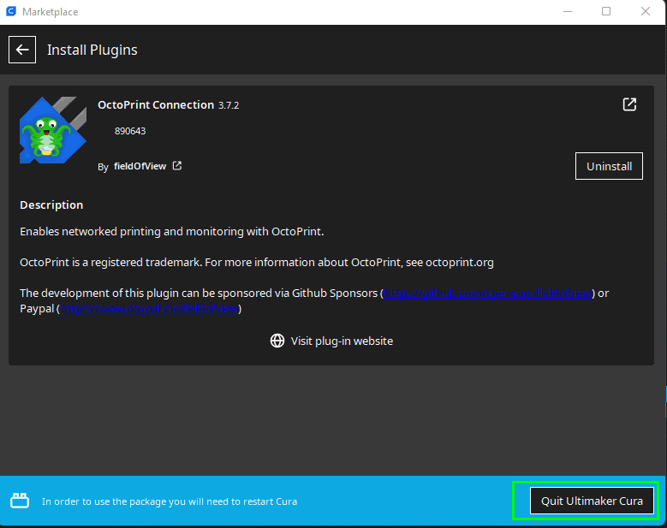This screenshot has width=667, height=528.
Task: Click the Cura logo in the title bar
Action: point(11,11)
